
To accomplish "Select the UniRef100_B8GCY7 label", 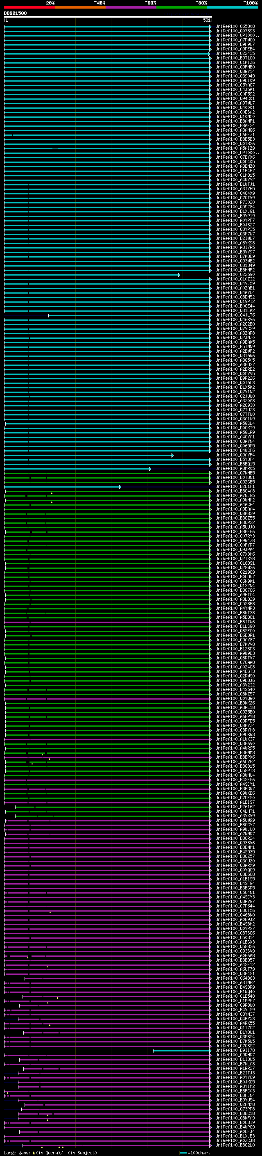I will pyautogui.click(x=235, y=825).
